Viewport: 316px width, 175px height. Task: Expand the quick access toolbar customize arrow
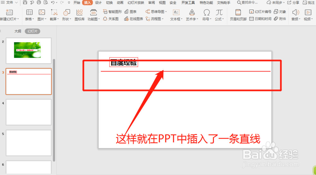pos(69,3)
